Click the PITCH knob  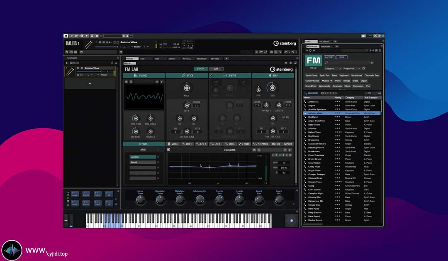187,88
